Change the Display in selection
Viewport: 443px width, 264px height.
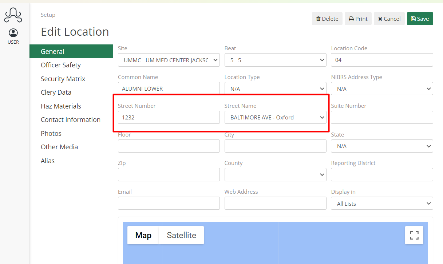[381, 203]
